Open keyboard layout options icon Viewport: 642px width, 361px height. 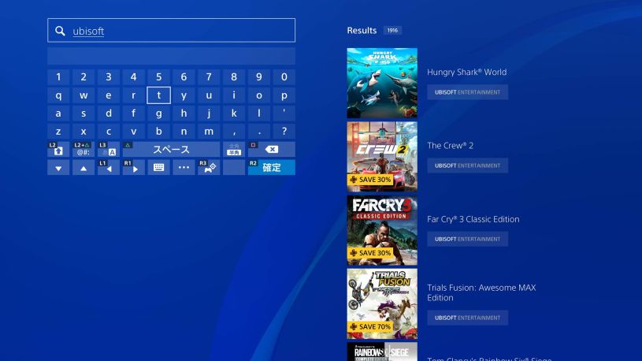(x=158, y=168)
